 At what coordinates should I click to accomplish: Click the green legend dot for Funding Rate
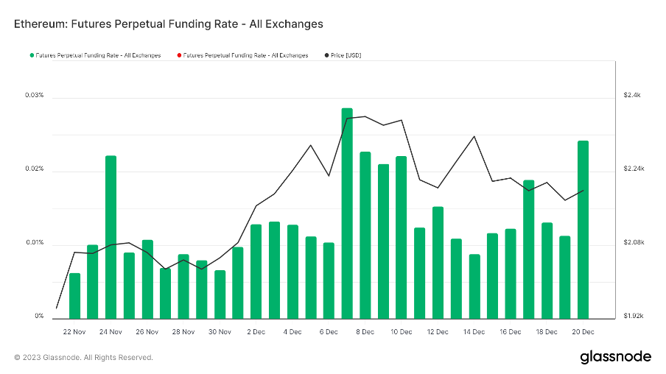[x=31, y=55]
